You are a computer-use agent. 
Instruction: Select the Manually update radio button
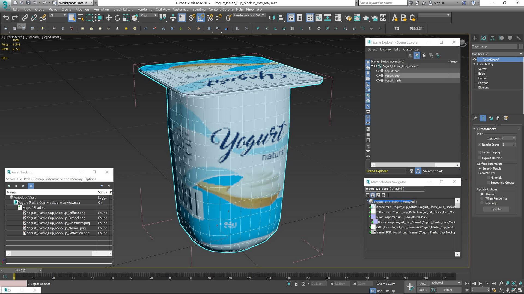[482, 203]
